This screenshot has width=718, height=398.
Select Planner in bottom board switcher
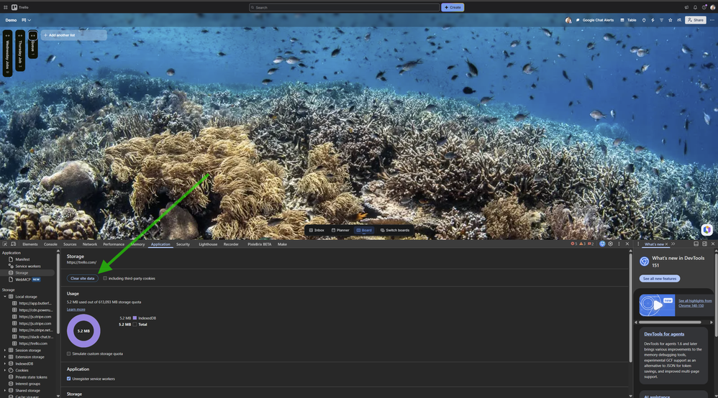pyautogui.click(x=340, y=230)
